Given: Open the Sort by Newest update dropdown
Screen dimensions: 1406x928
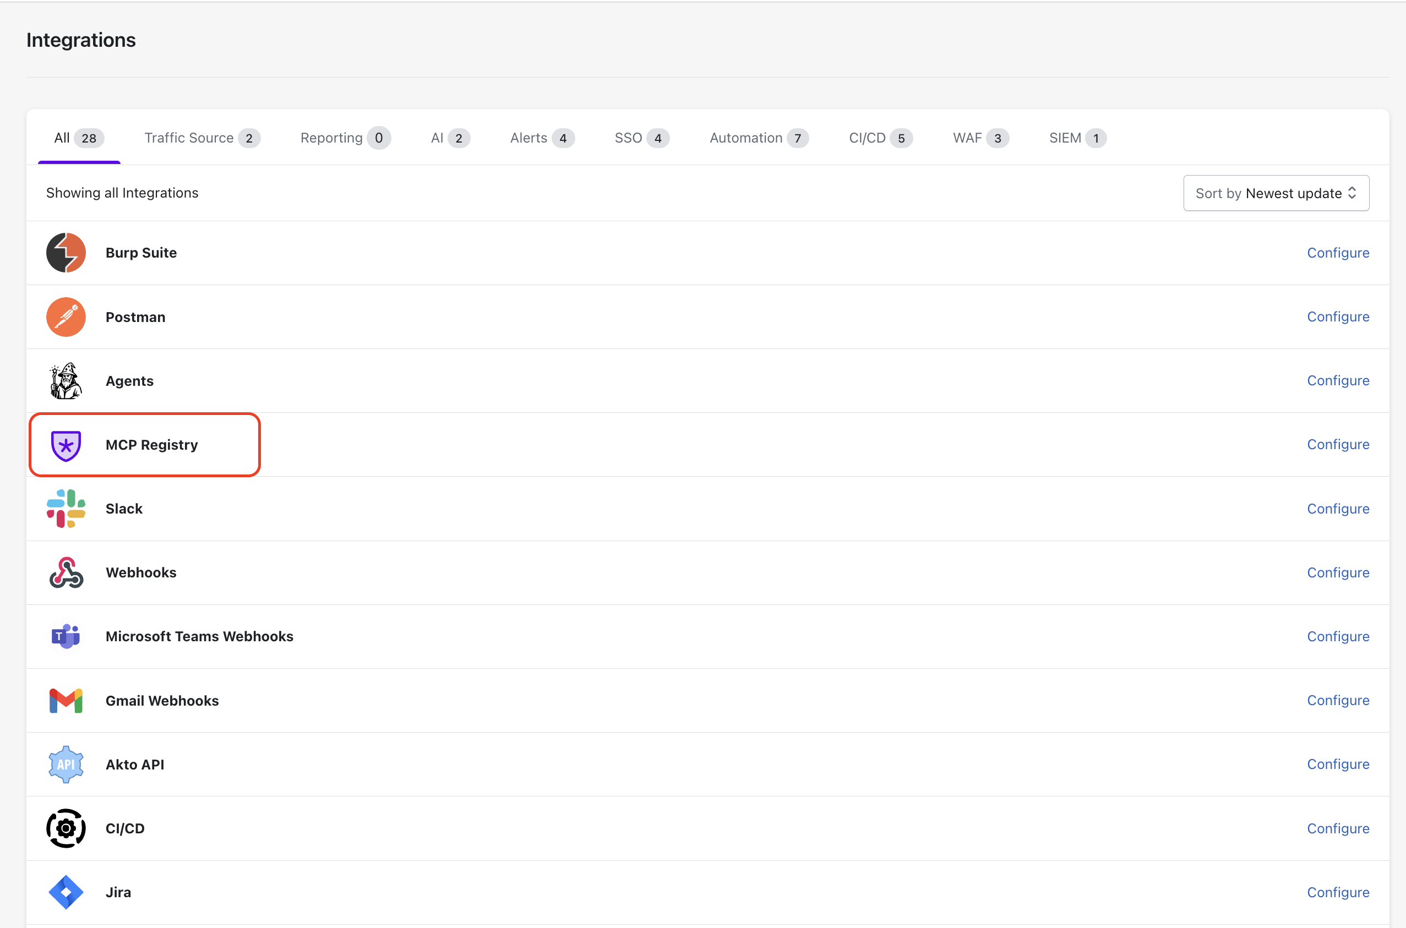Looking at the screenshot, I should [x=1276, y=193].
